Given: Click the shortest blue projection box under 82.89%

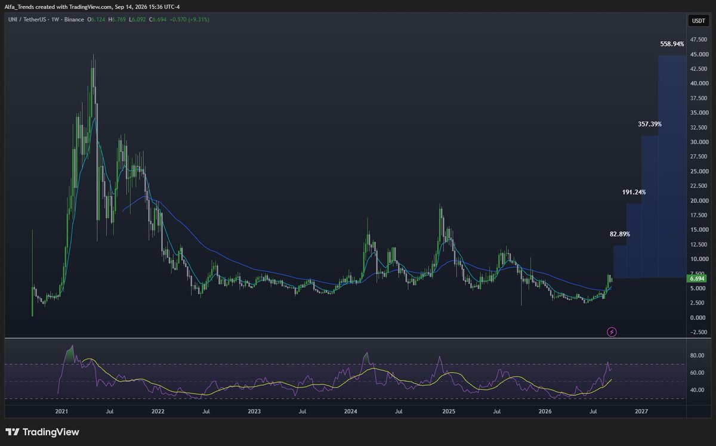Looking at the screenshot, I should click(620, 262).
